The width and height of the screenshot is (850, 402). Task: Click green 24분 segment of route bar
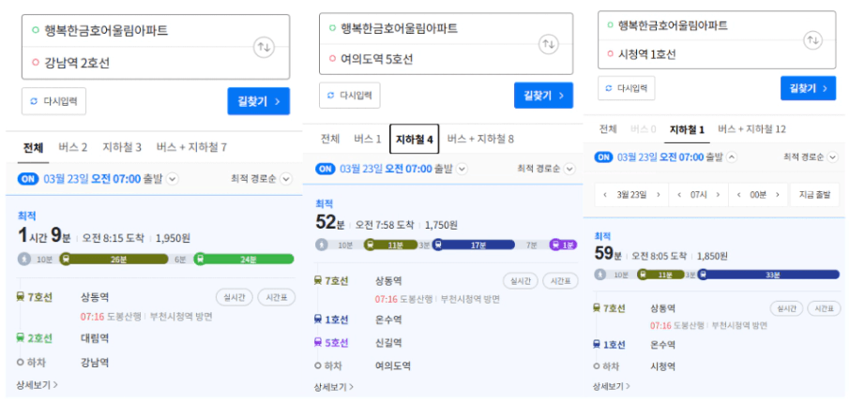pyautogui.click(x=244, y=259)
